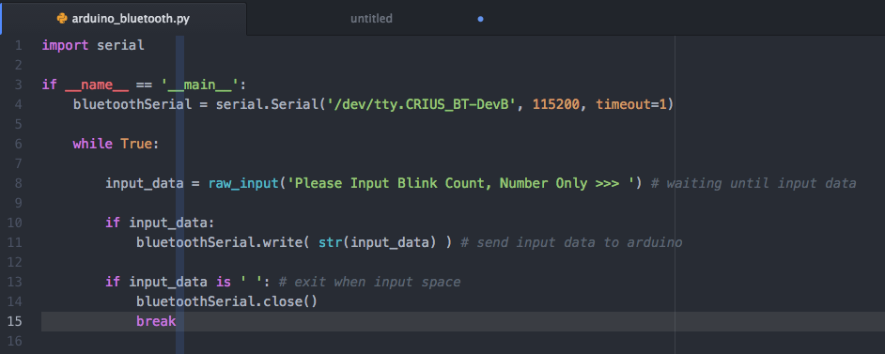Click the 'while' keyword
Screen dimensions: 885x354
[x=93, y=144]
